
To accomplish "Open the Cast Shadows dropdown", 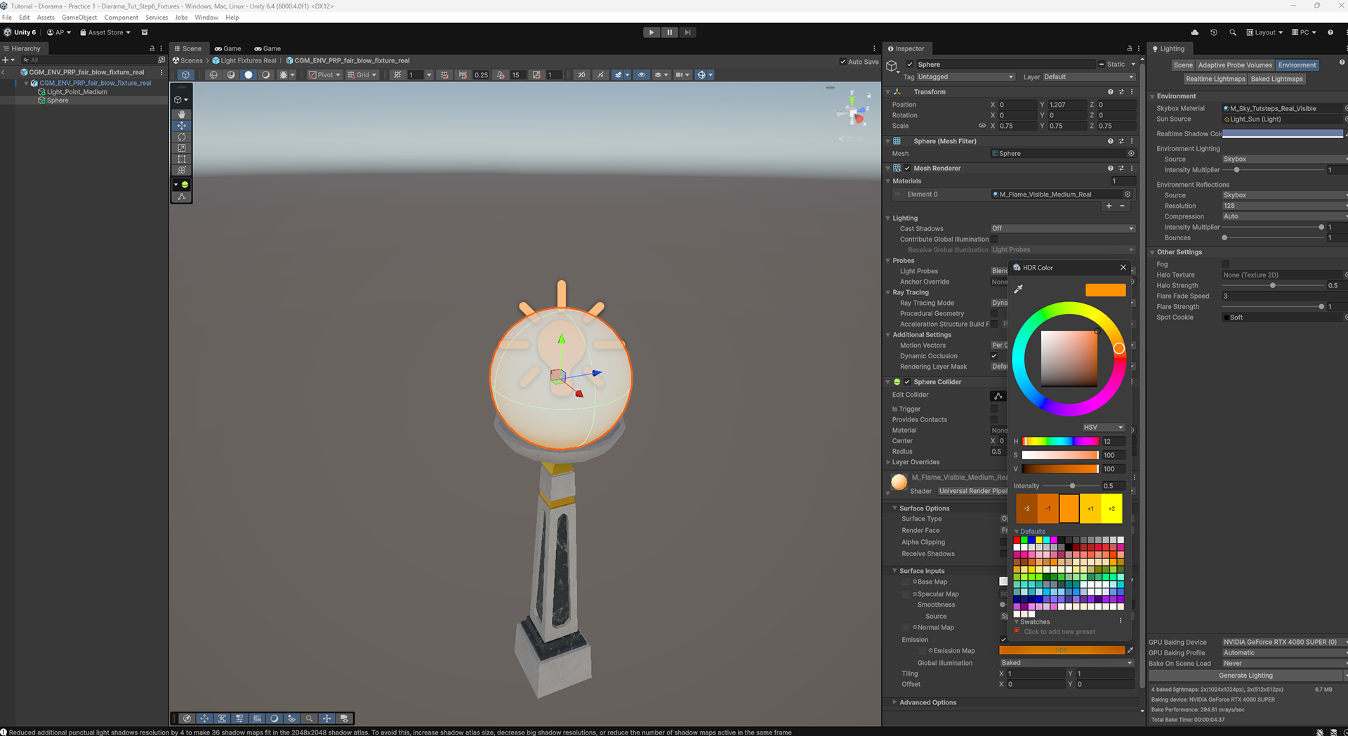I will (1063, 229).
